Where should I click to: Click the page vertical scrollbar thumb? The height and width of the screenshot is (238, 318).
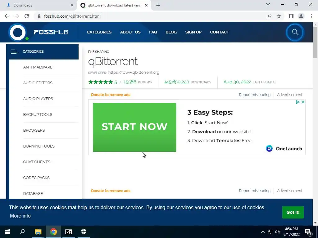(x=315, y=42)
